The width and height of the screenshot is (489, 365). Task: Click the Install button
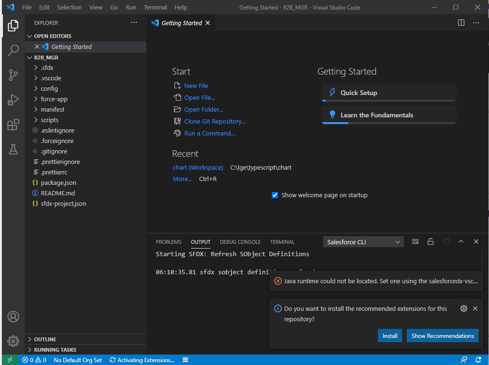coord(390,336)
